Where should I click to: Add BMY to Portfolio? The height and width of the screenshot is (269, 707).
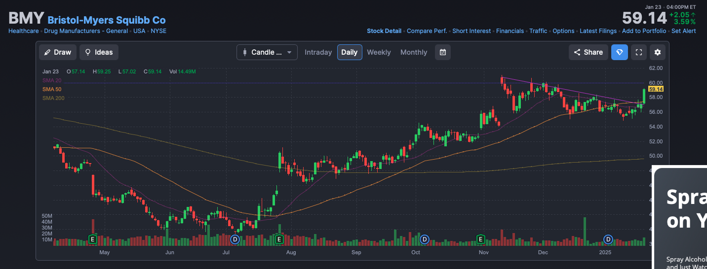[644, 31]
